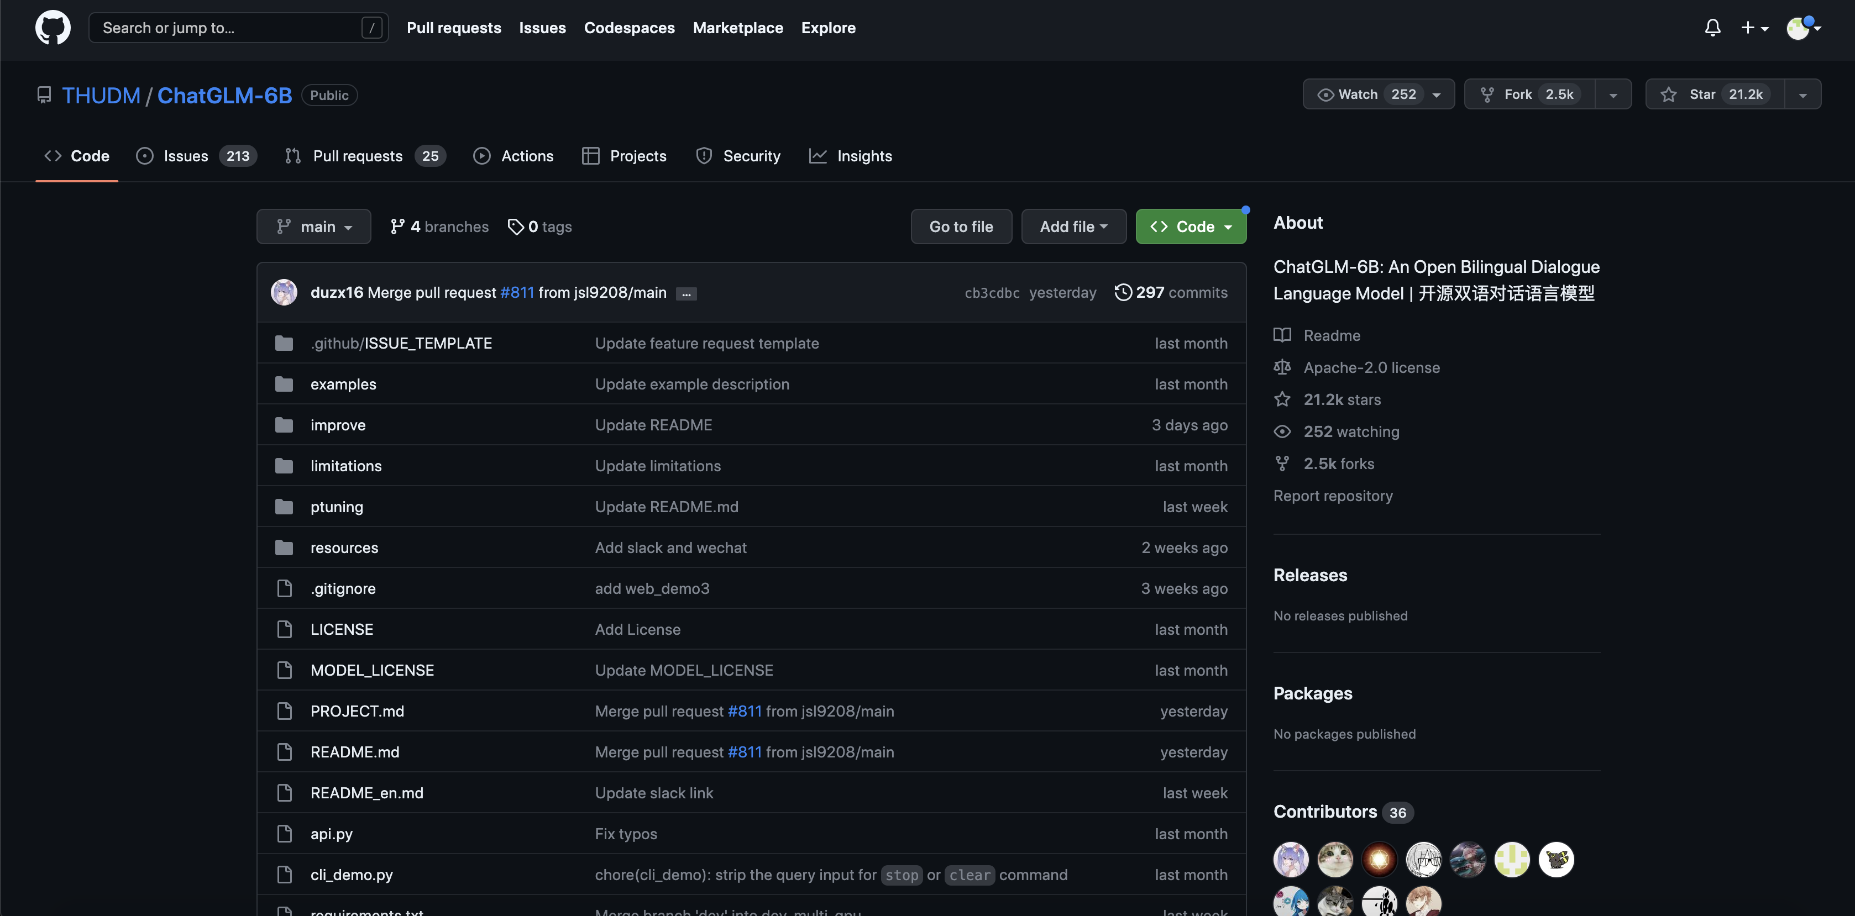View the 252 watching link
Screen dimensions: 1855x916
tap(1337, 431)
